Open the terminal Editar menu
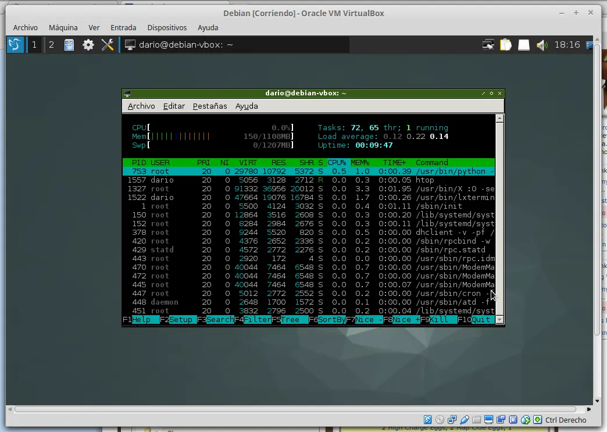 [174, 106]
